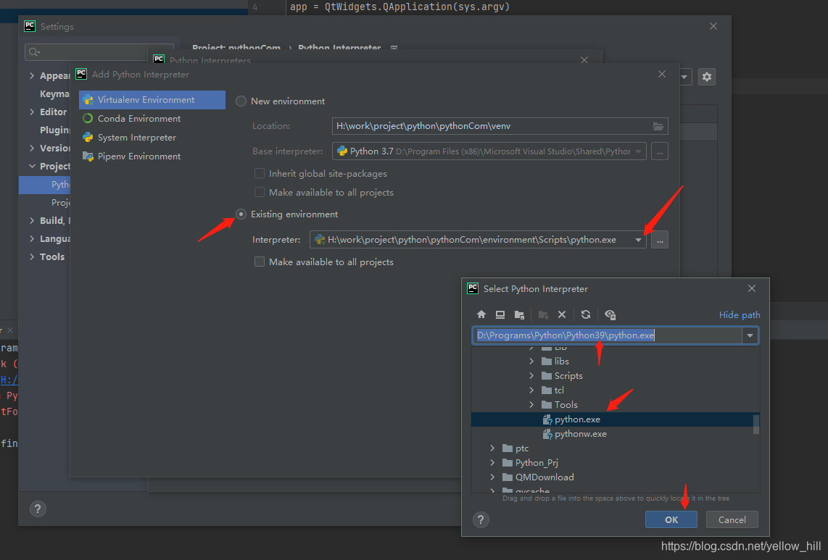
Task: Click the show hidden files icon
Action: tap(610, 314)
